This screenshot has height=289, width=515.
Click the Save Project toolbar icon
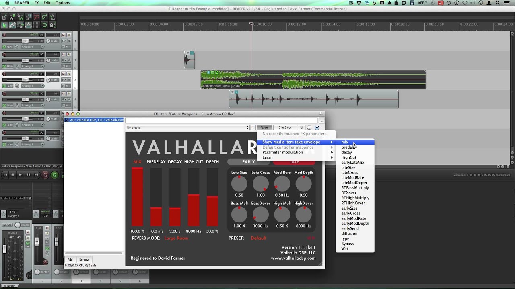[21, 17]
